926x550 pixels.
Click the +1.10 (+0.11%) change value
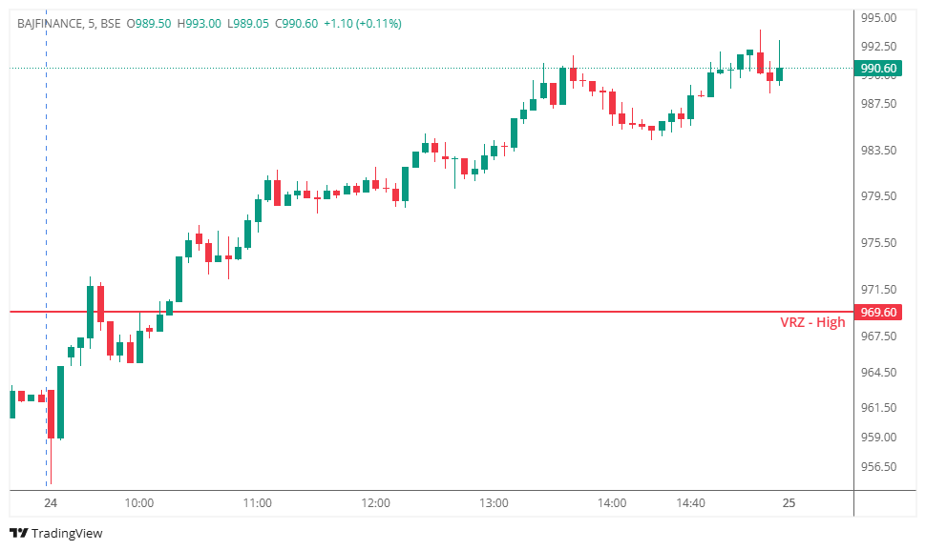[x=363, y=24]
